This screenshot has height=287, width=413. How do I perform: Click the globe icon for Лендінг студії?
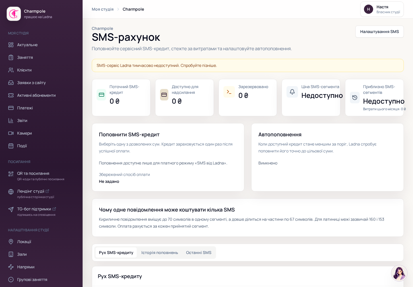[x=11, y=192]
